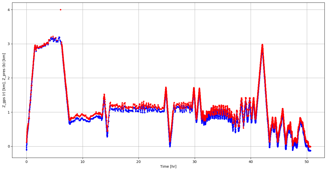Click x-axis tick label '50'

pos(307,162)
